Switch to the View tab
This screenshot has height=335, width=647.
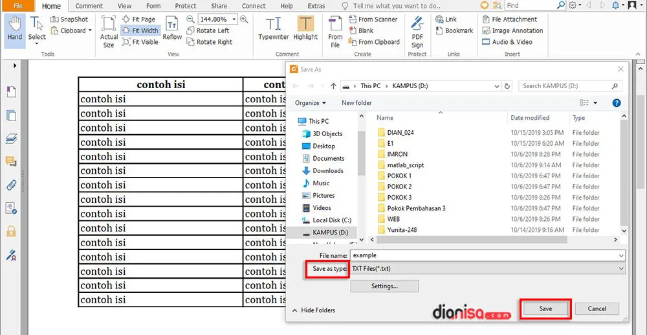point(124,6)
